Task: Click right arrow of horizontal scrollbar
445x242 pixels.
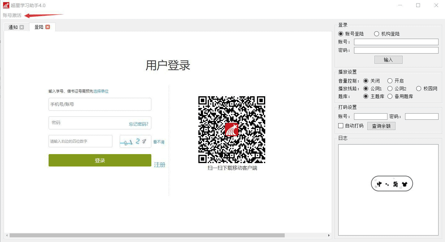Action: coord(329,236)
